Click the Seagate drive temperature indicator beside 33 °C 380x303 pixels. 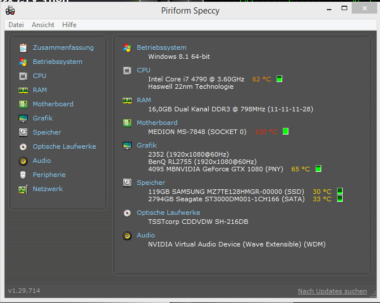click(340, 199)
